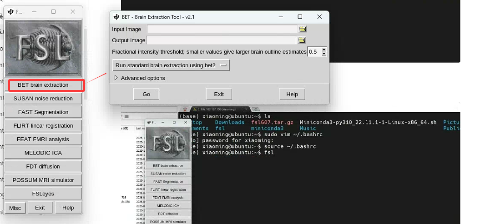Increase the fractional intensity threshold value
This screenshot has height=224, width=480.
(324, 50)
